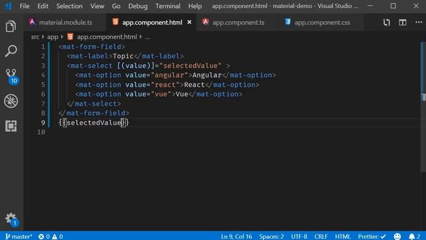Click the Prettier status item

371,236
